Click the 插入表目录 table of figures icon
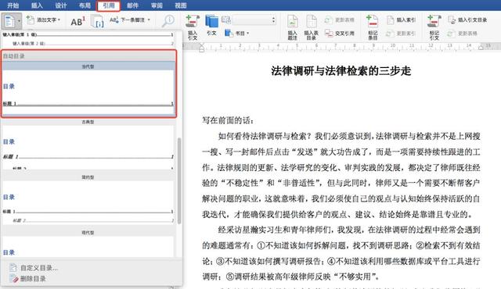The height and width of the screenshot is (289, 501). point(312,27)
